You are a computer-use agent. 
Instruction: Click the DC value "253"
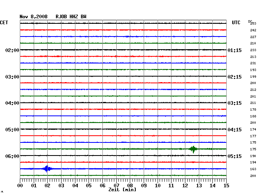point(253,24)
